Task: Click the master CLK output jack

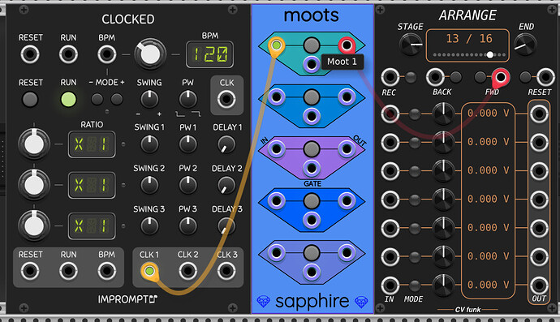Action: (x=226, y=99)
